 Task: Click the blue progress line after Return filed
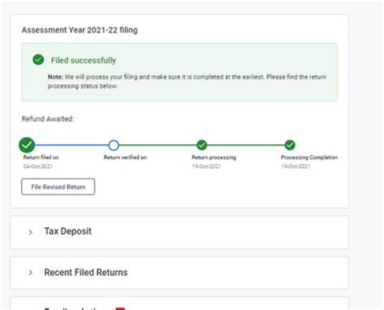coord(69,145)
